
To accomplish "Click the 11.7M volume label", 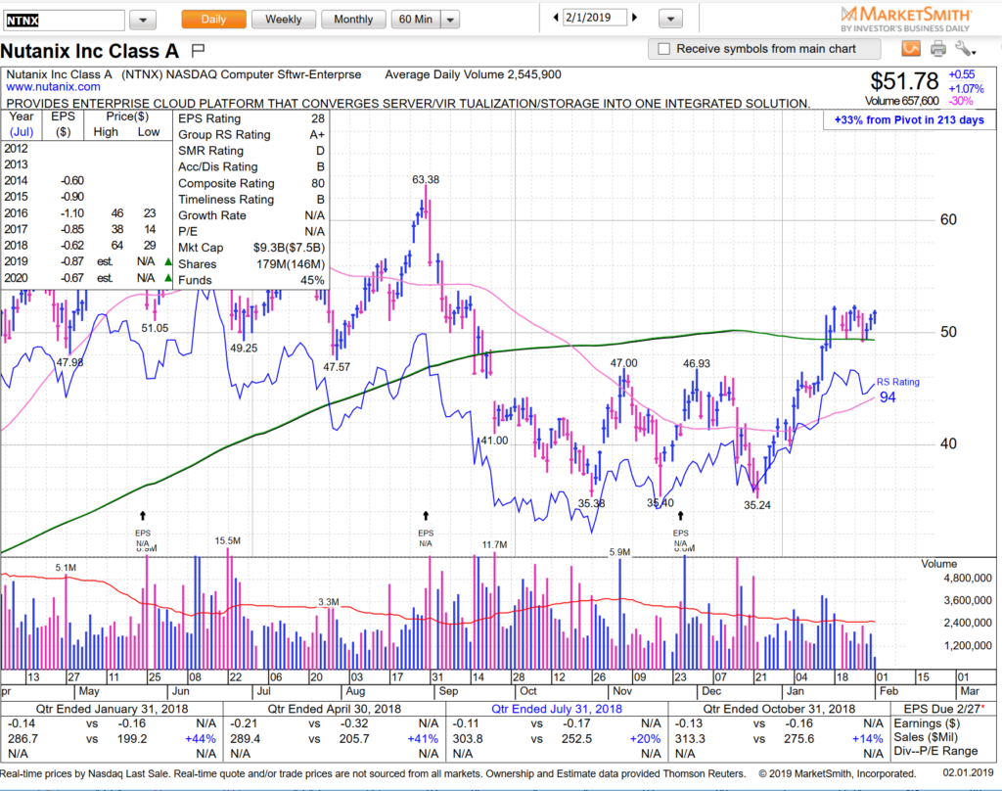I will [494, 545].
